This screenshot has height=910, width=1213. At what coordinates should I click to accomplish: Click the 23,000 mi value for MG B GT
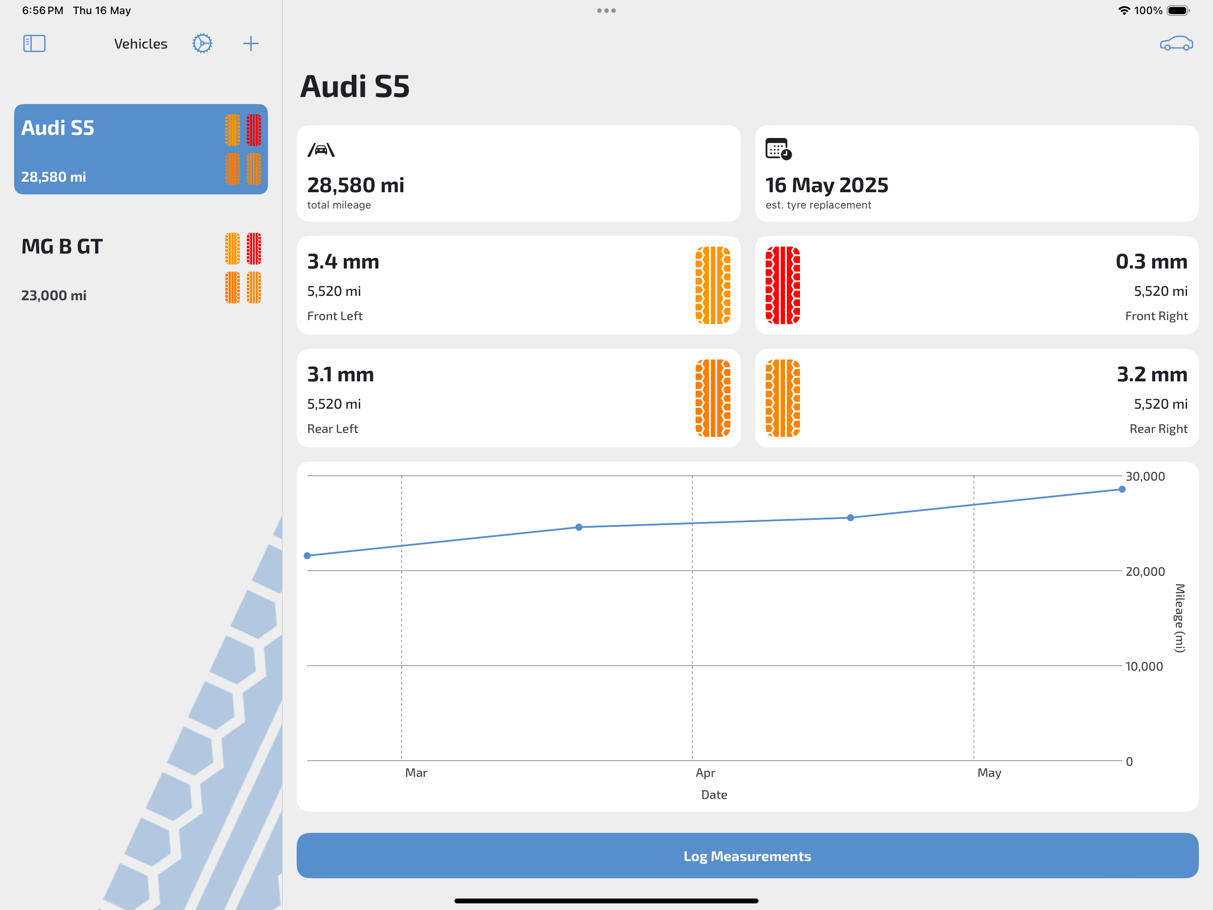click(54, 296)
